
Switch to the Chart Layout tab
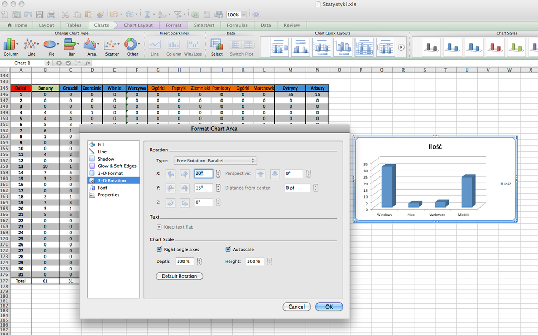pyautogui.click(x=138, y=25)
